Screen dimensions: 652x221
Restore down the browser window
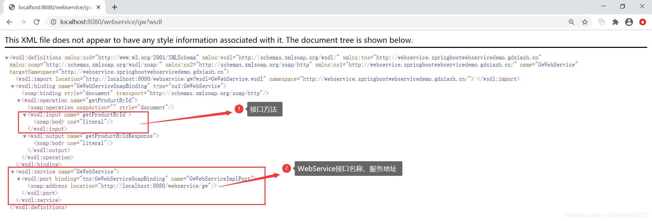tap(622, 6)
